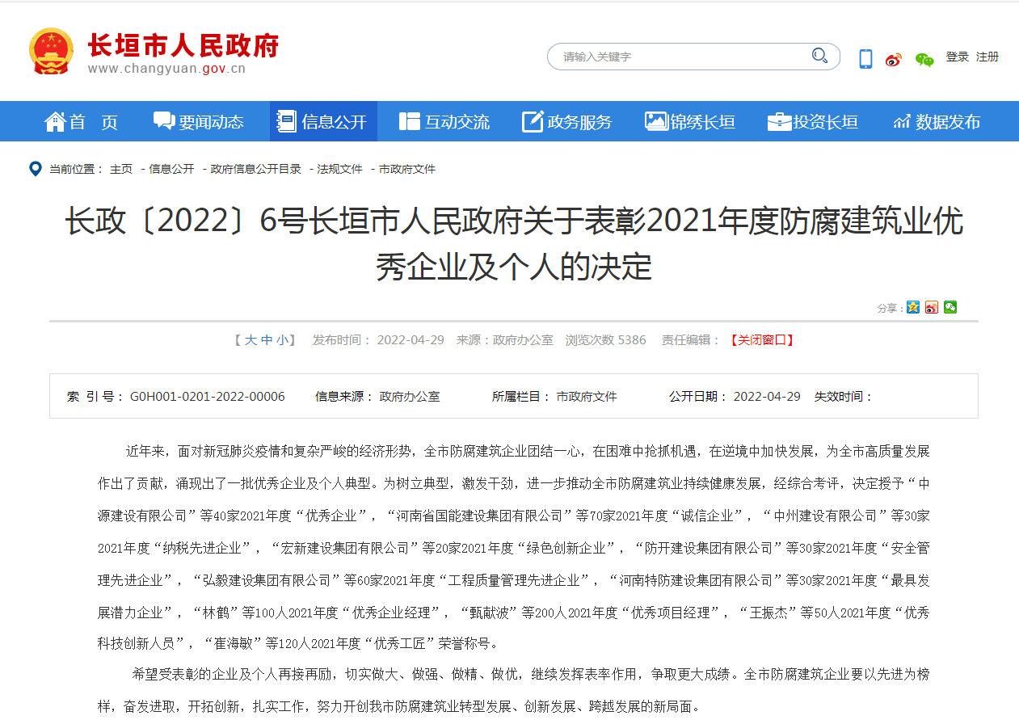The width and height of the screenshot is (1019, 720).
Task: Share article via Weibo icon
Action: pos(932,307)
